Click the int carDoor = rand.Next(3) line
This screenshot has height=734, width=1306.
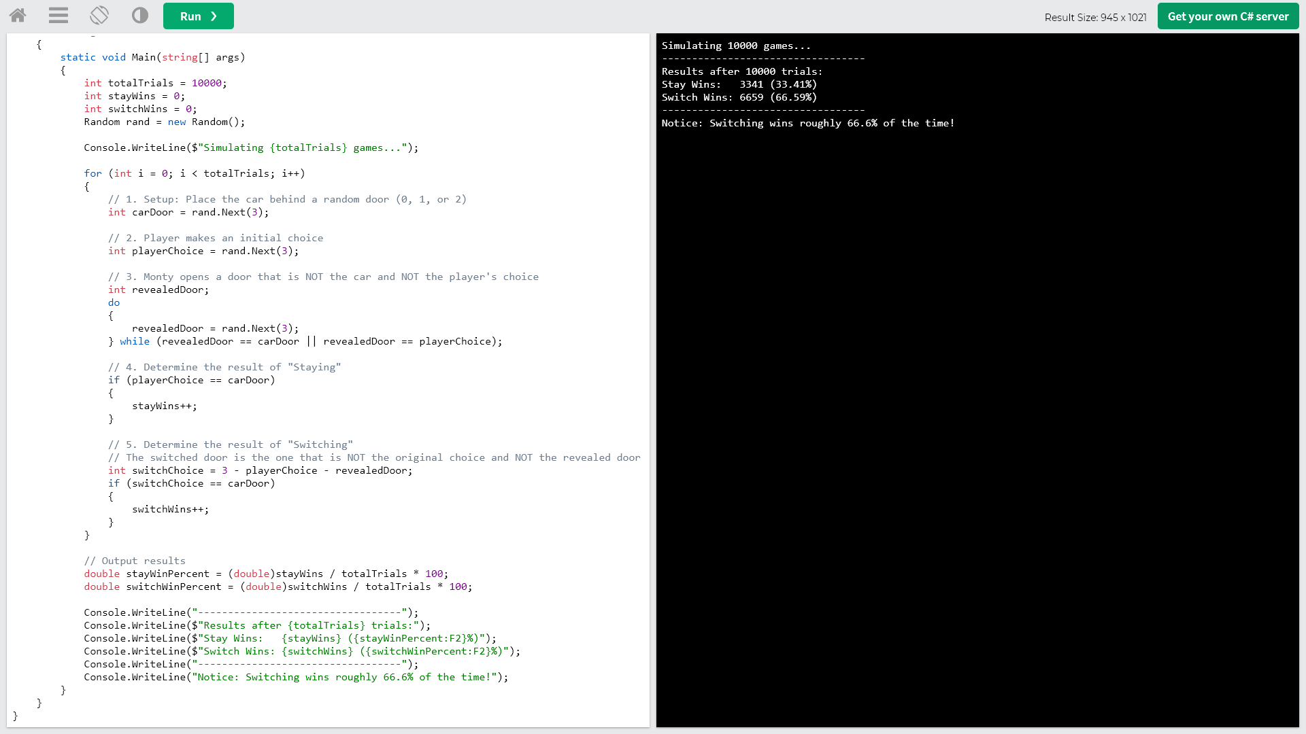(188, 212)
